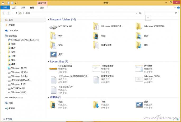
Task: Collapse the Frequent folders group
Action: pyautogui.click(x=48, y=19)
